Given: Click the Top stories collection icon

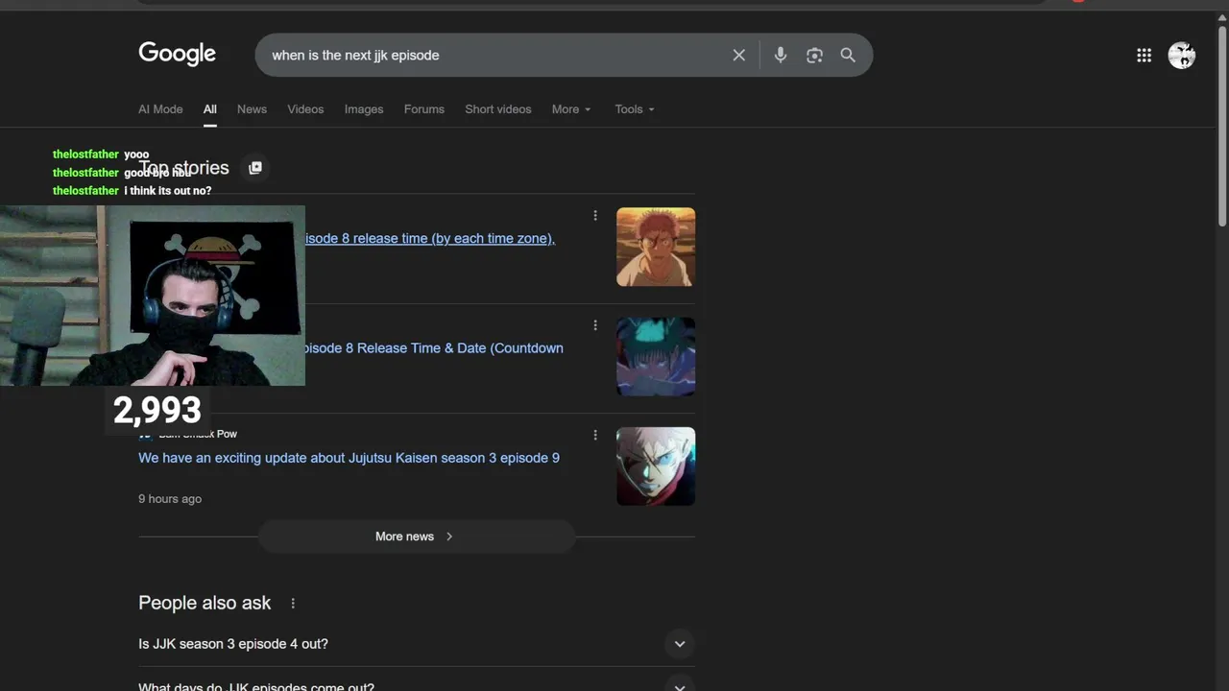Looking at the screenshot, I should 254,168.
